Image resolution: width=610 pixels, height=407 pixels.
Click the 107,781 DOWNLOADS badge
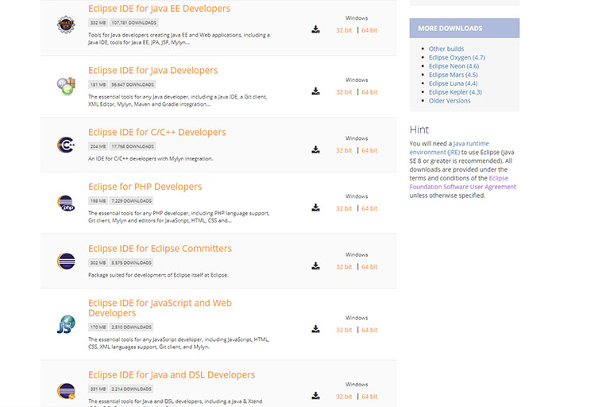click(133, 22)
